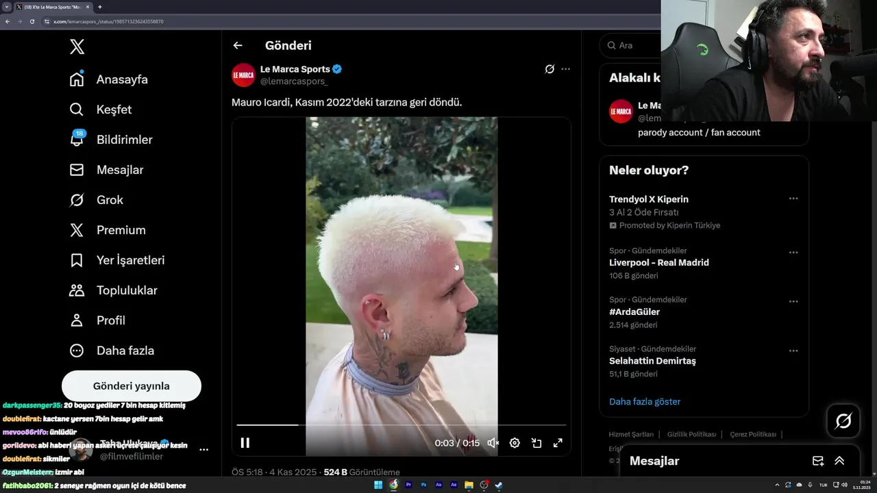877x493 pixels.
Task: Expand the Mesajlar drawer
Action: 839,461
